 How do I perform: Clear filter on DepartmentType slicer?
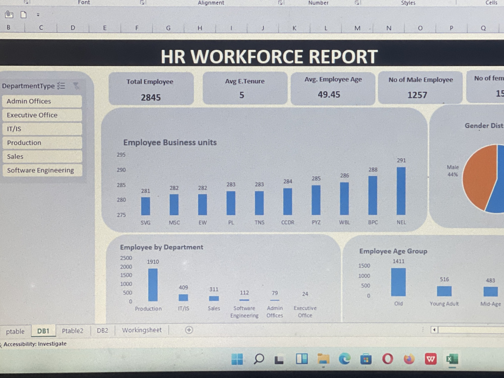click(76, 86)
